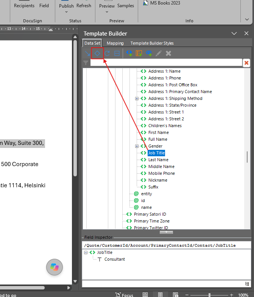
Task: Clear the filter with the red X button
Action: [x=246, y=63]
